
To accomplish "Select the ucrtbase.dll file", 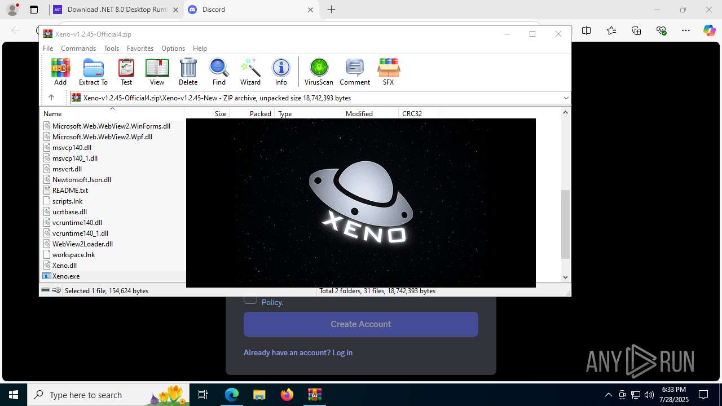I will click(69, 212).
